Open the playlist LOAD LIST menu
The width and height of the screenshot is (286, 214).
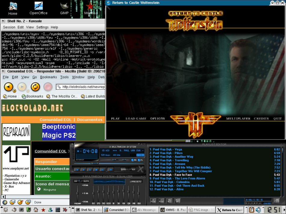pyautogui.click(x=276, y=200)
